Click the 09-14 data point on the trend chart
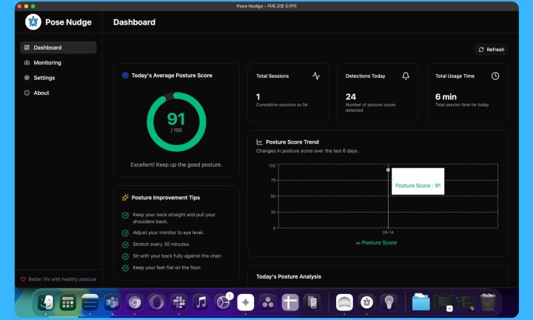The height and width of the screenshot is (320, 533). point(388,170)
